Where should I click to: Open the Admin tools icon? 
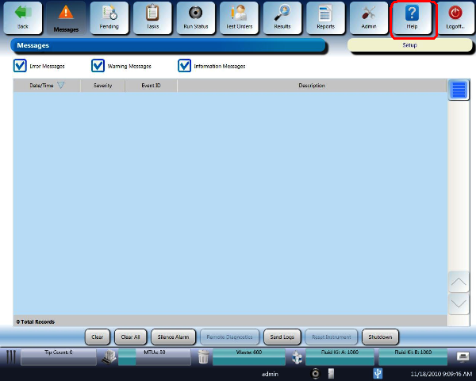368,13
